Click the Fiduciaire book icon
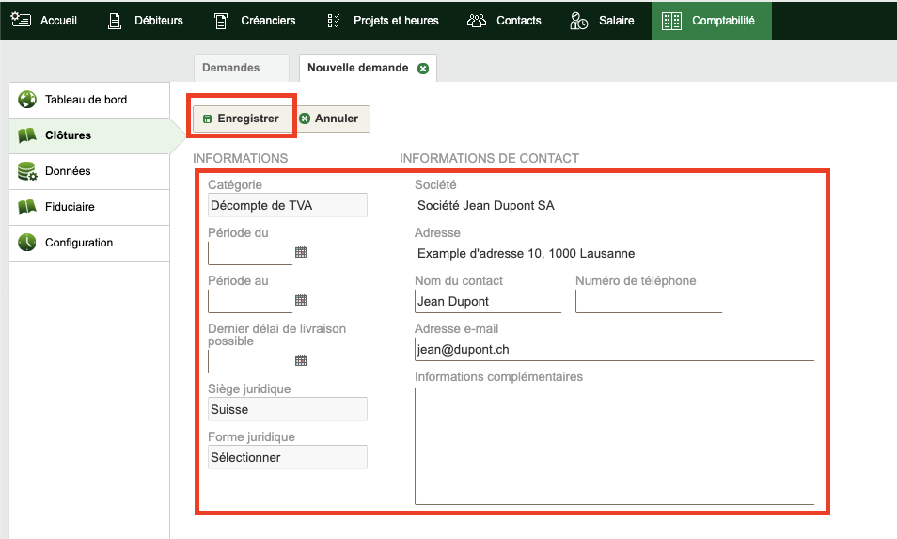897x539 pixels. pyautogui.click(x=27, y=207)
